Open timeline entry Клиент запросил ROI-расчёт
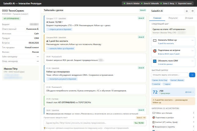Screen dimensions: 197x131 (95, 59)
